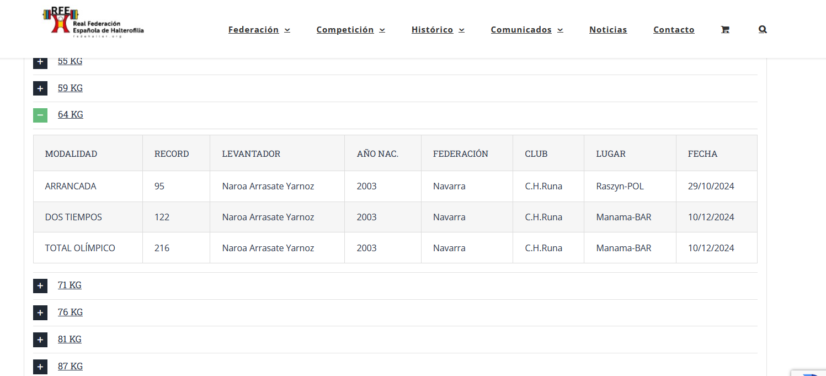The image size is (826, 376).
Task: Click plus icon beside 71 KG
Action: pyautogui.click(x=40, y=285)
